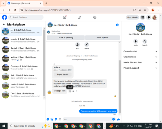
Task: Click the Facebook logo icon
Action: pos(5,17)
